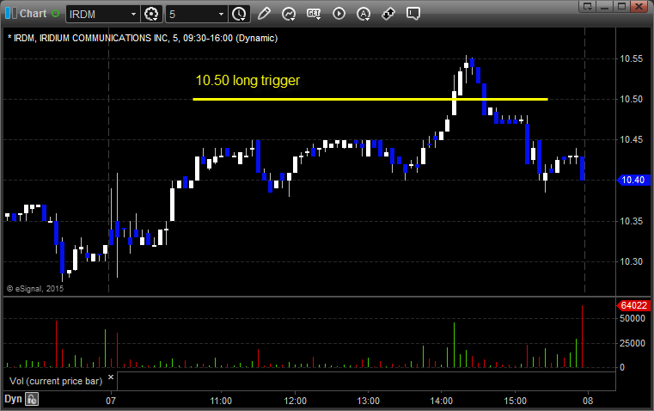Click the Chart title label
Image resolution: width=654 pixels, height=411 pixels.
(x=34, y=14)
